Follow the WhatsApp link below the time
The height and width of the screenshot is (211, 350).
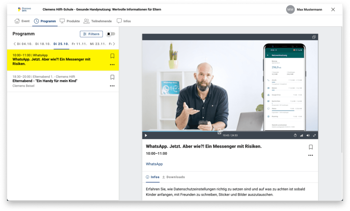154,164
